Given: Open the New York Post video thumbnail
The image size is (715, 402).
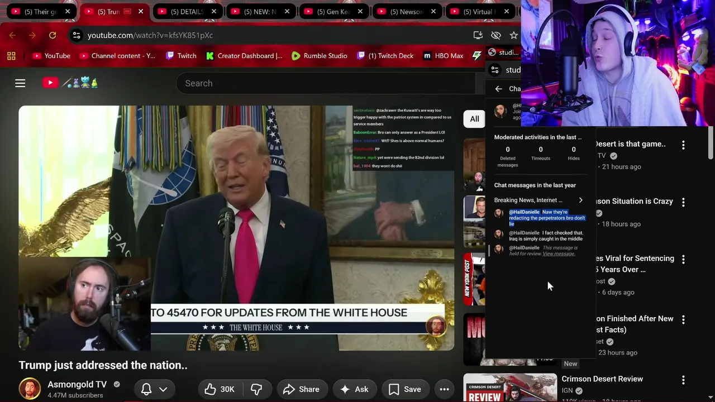Looking at the screenshot, I should coord(474,279).
